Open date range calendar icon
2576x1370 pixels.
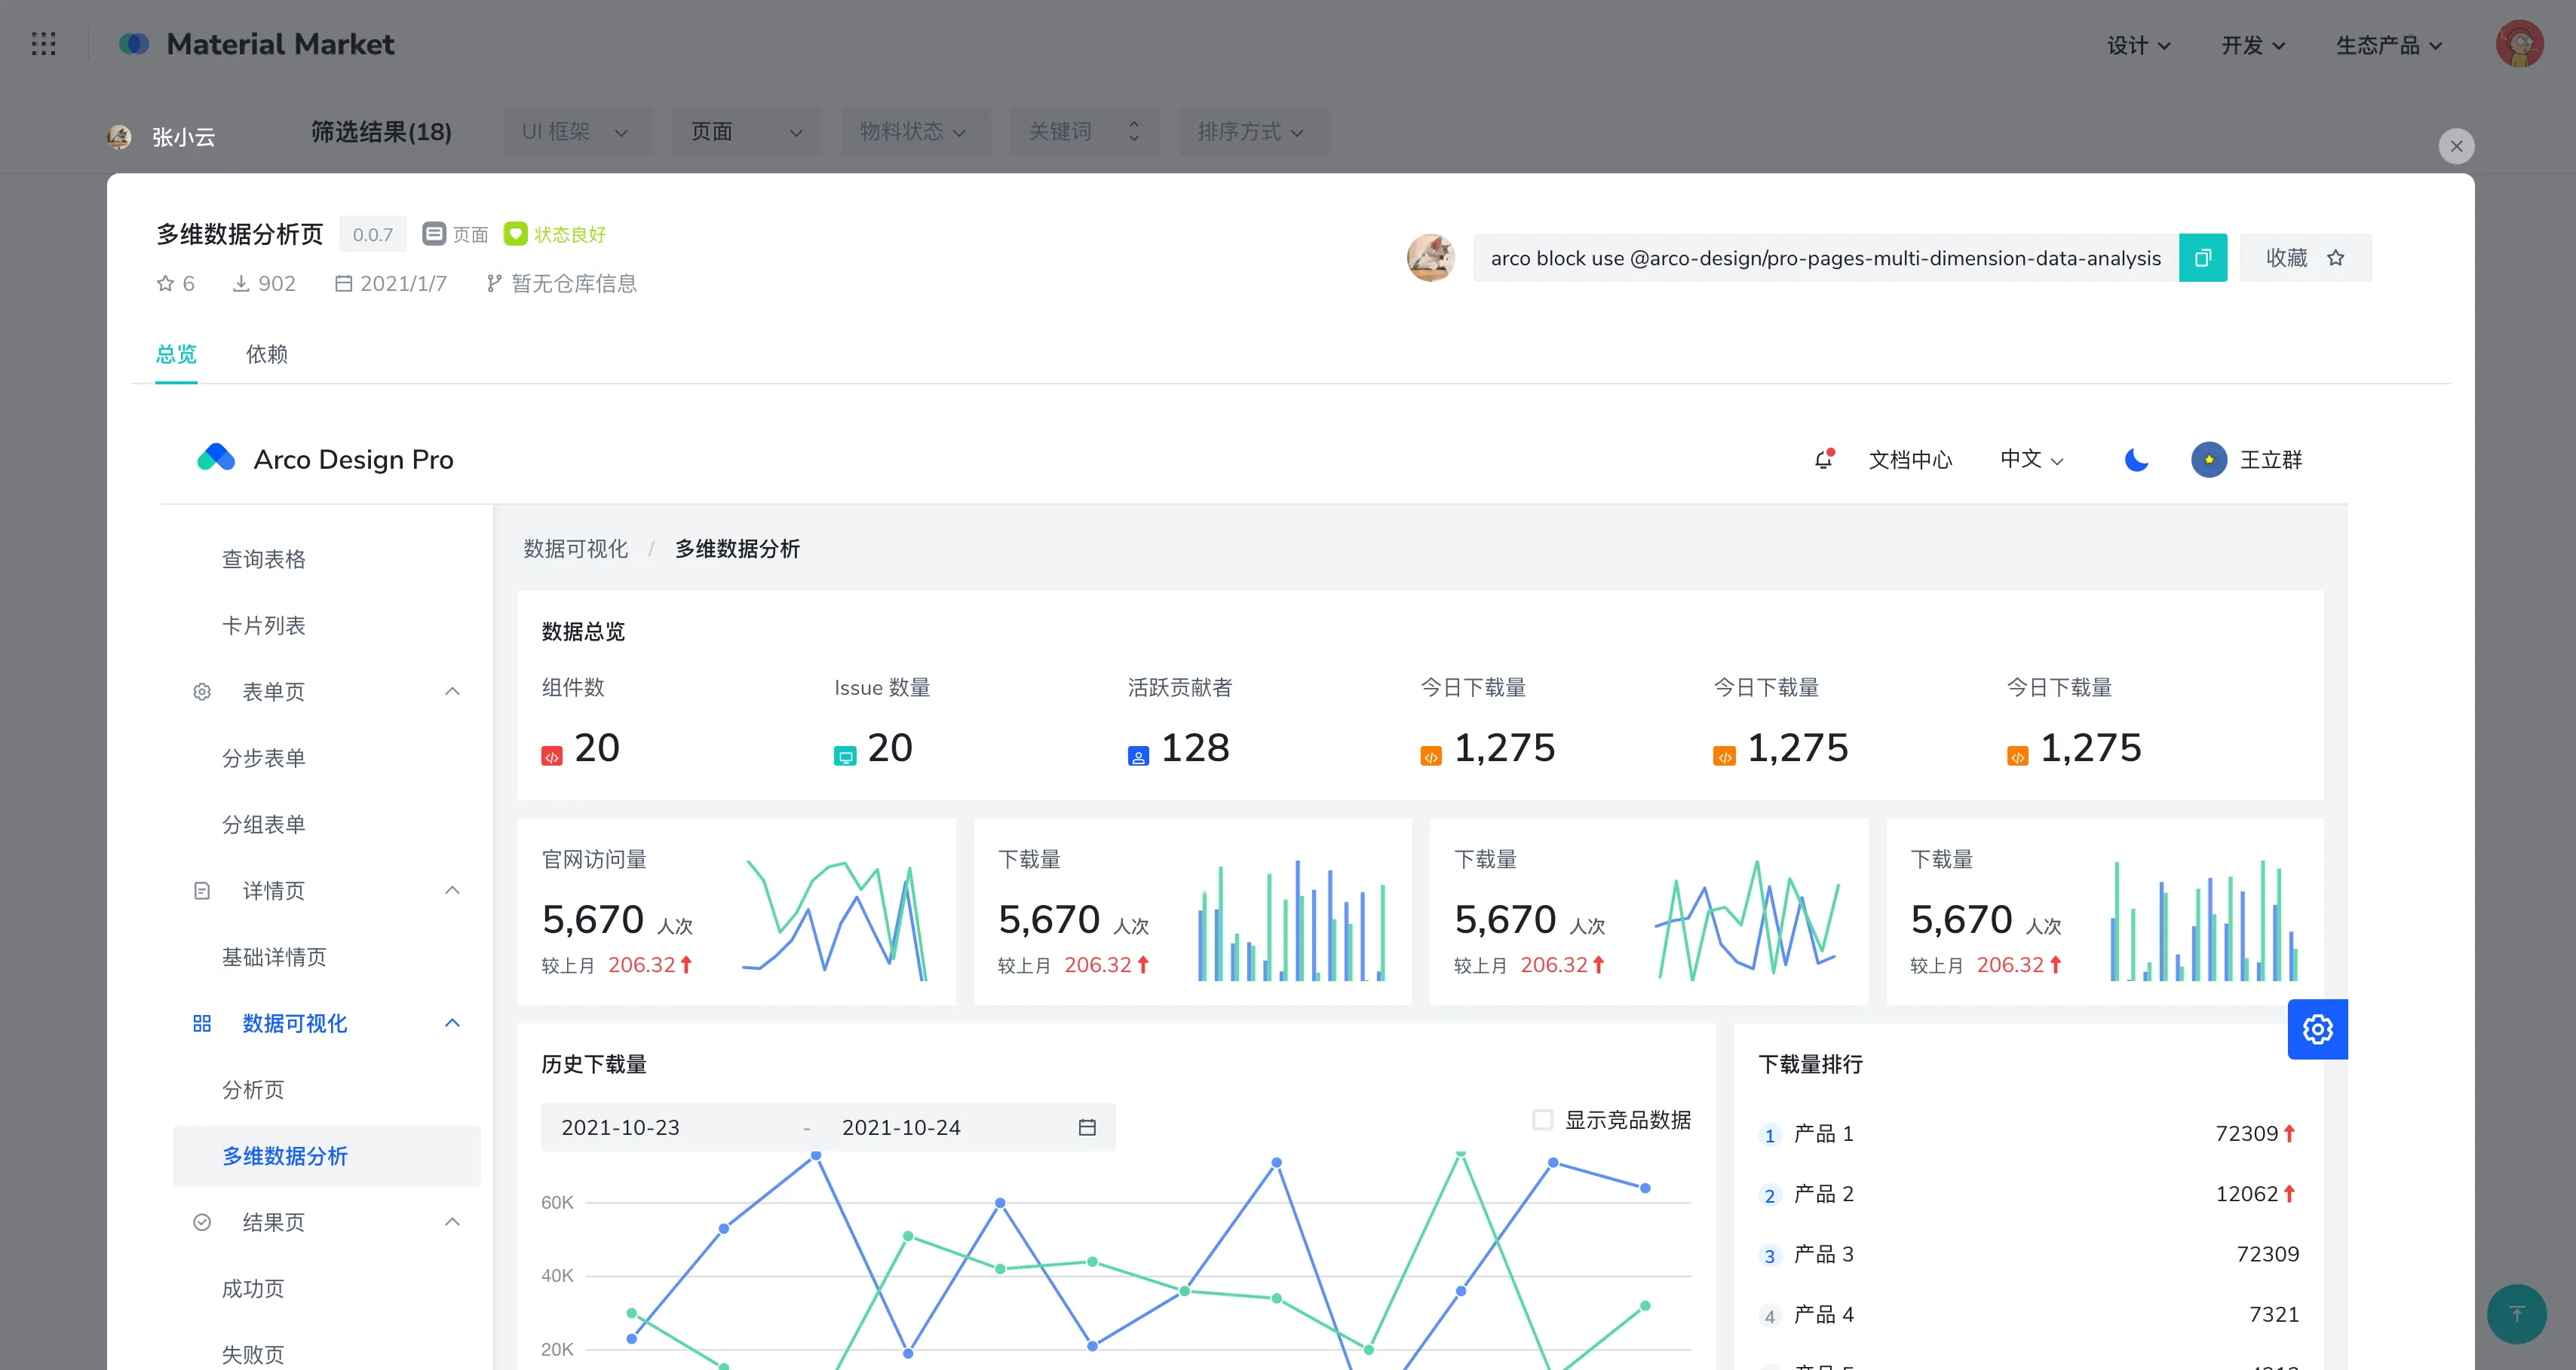(x=1087, y=1127)
